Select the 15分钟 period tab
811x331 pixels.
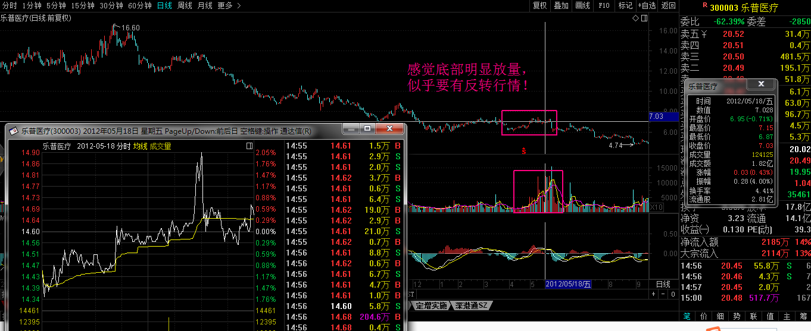click(x=83, y=5)
